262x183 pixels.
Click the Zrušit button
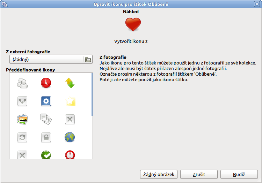coord(199,174)
